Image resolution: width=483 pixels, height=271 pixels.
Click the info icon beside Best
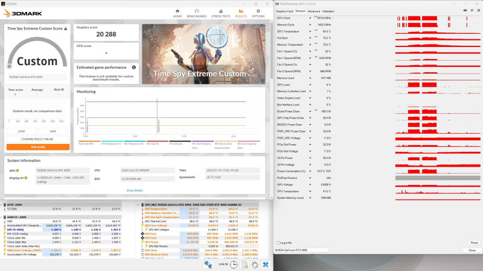pyautogui.click(x=63, y=90)
